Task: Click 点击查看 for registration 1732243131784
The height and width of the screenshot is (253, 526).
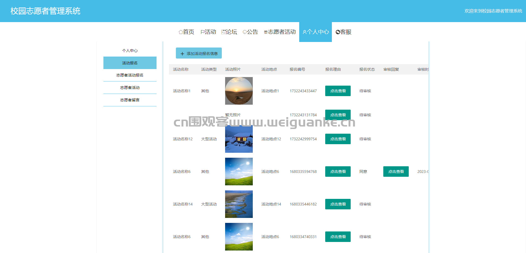Action: [x=338, y=115]
